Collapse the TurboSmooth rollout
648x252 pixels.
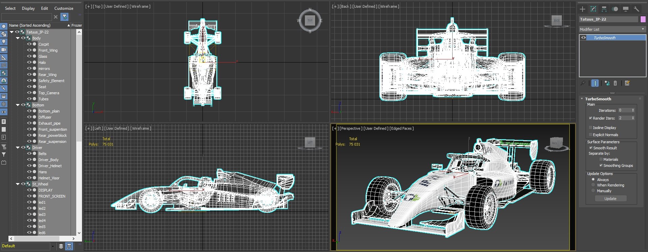click(582, 99)
